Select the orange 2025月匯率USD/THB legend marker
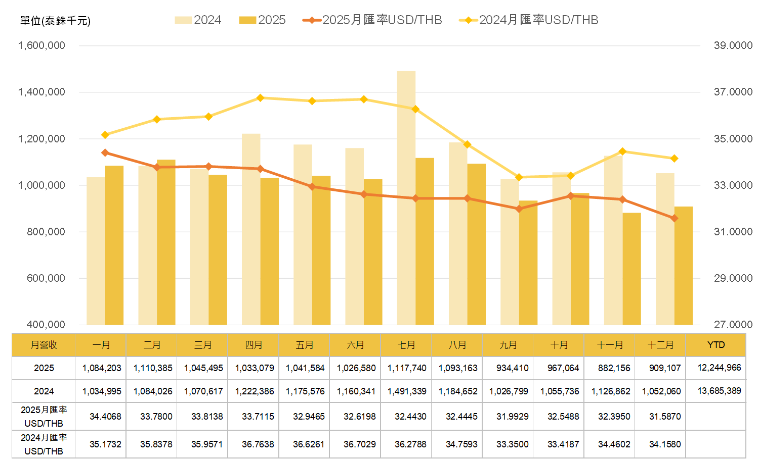 tap(312, 20)
